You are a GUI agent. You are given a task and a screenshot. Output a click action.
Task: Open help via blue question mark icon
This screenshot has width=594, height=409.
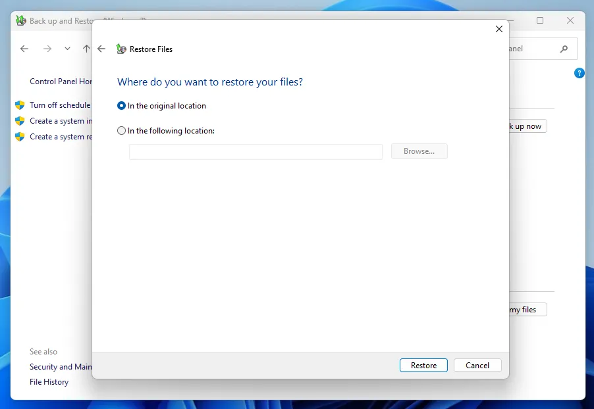click(x=579, y=73)
